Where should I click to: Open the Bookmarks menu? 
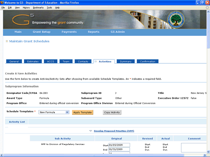click(38, 8)
